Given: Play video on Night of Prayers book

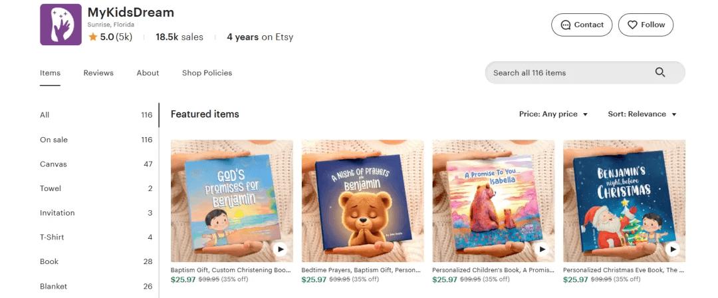Looking at the screenshot, I should [x=412, y=249].
